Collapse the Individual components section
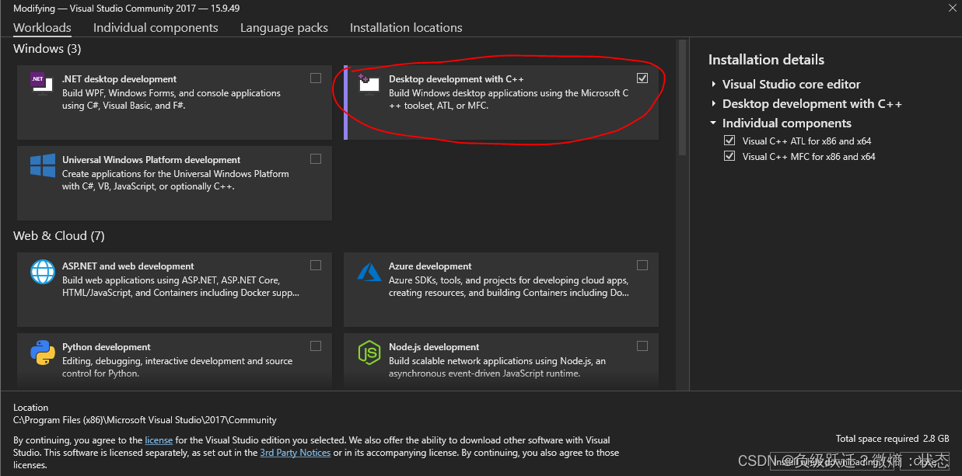Image resolution: width=962 pixels, height=476 pixels. point(713,123)
